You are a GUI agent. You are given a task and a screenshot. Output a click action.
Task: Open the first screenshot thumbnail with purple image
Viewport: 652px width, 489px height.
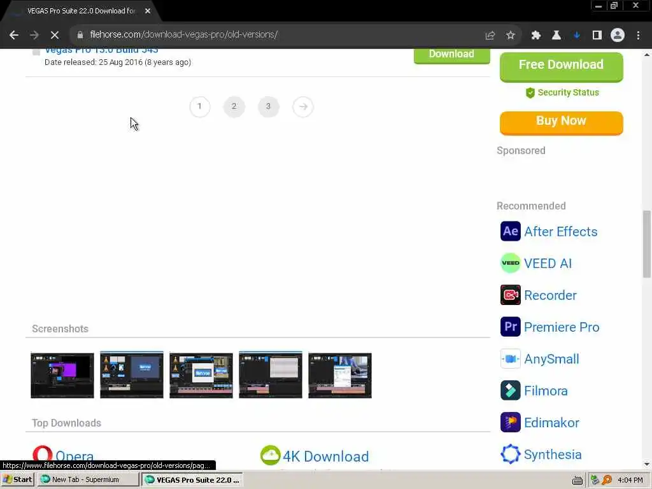(x=62, y=375)
